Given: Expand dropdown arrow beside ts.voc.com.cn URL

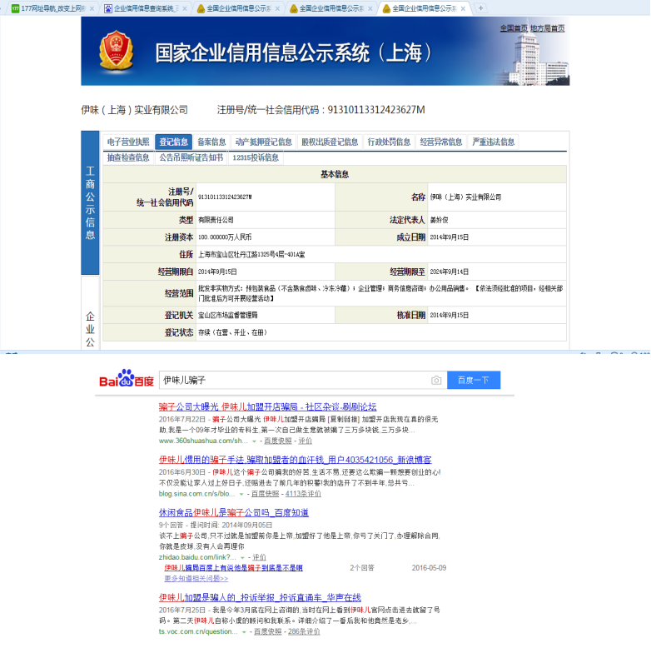Looking at the screenshot, I should coord(244,632).
